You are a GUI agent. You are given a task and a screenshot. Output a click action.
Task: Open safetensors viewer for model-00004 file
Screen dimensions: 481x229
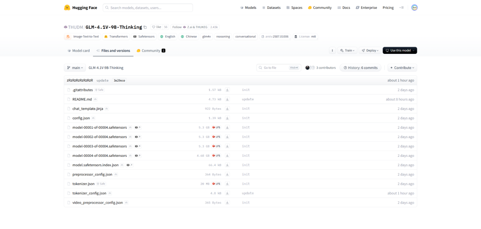pyautogui.click(x=138, y=155)
